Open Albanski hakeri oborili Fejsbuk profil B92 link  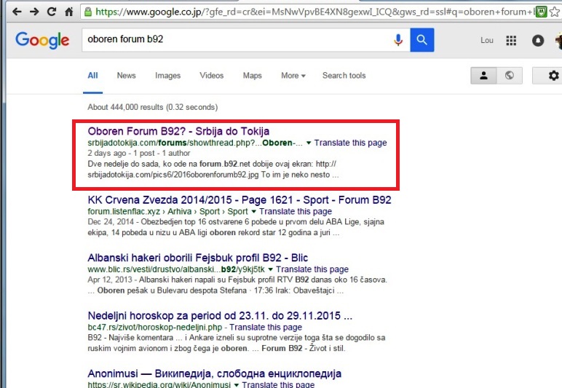(198, 258)
